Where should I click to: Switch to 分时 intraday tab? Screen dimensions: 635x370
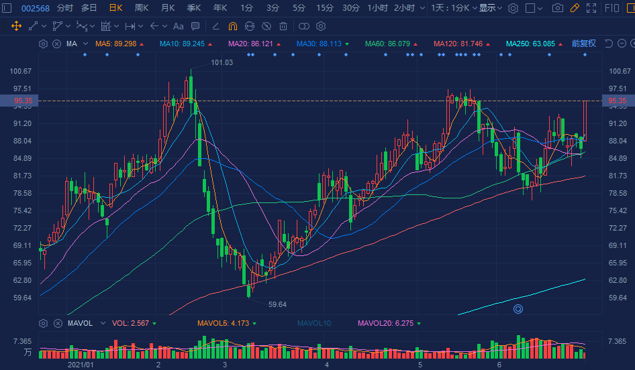65,8
